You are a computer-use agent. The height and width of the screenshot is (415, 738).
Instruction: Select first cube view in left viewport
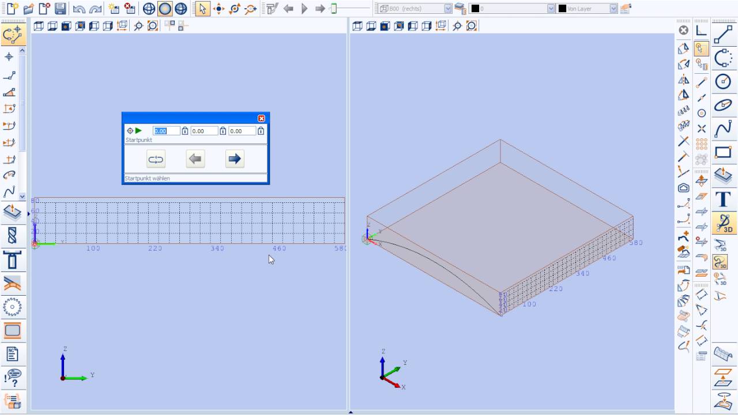point(39,26)
